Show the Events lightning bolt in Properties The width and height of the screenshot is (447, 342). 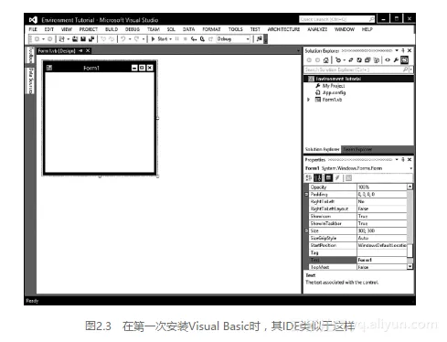click(x=337, y=177)
